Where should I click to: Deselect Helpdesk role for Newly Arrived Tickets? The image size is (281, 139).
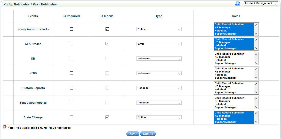pyautogui.click(x=234, y=31)
